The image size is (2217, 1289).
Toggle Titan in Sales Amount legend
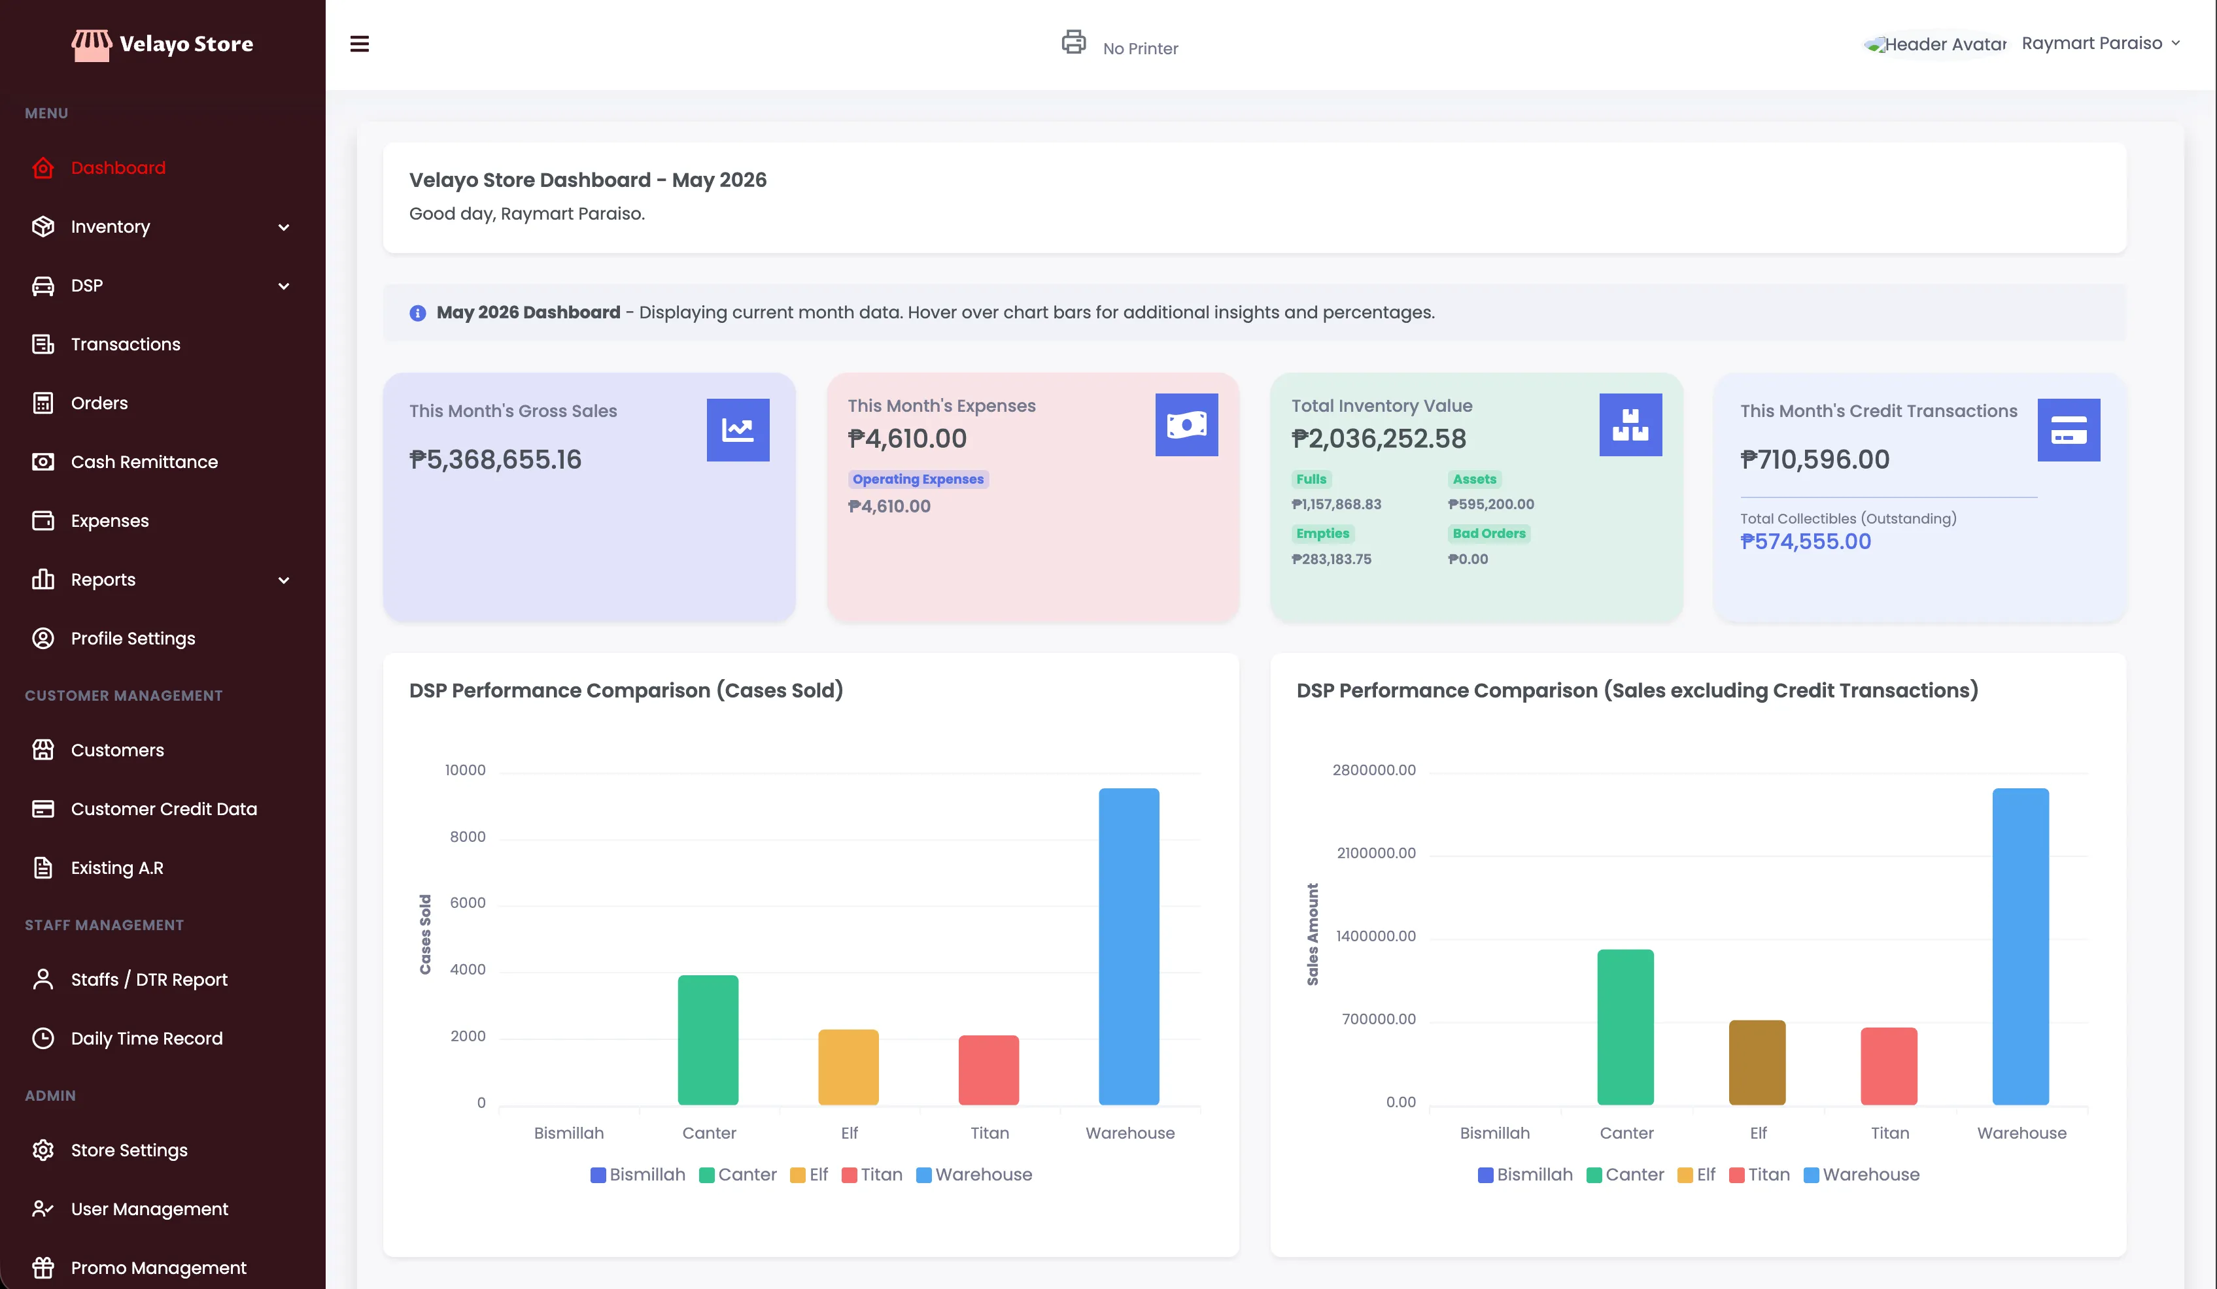[x=1759, y=1175]
